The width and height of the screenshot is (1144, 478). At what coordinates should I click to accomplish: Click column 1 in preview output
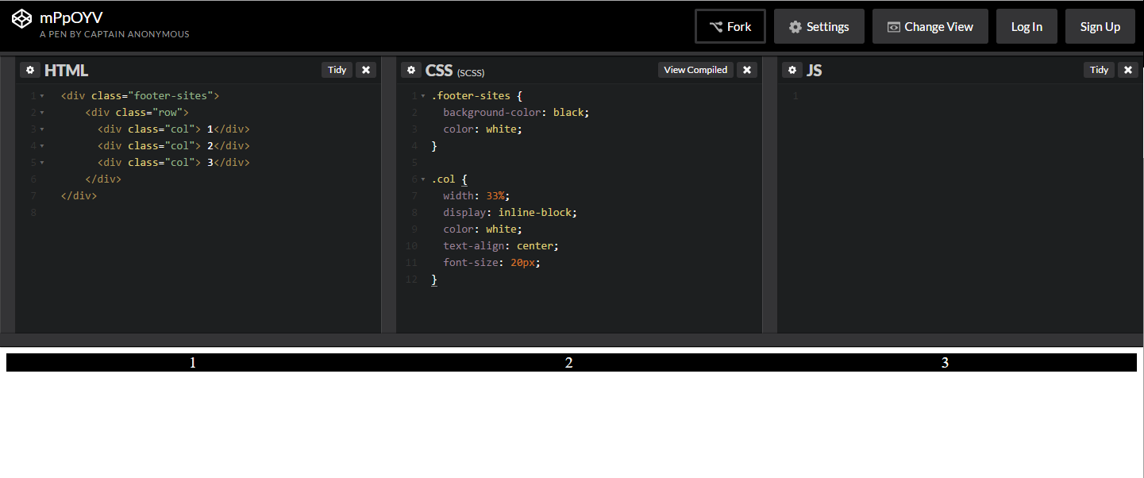tap(192, 363)
